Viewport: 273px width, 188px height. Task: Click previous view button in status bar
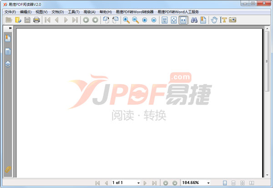[166, 183]
